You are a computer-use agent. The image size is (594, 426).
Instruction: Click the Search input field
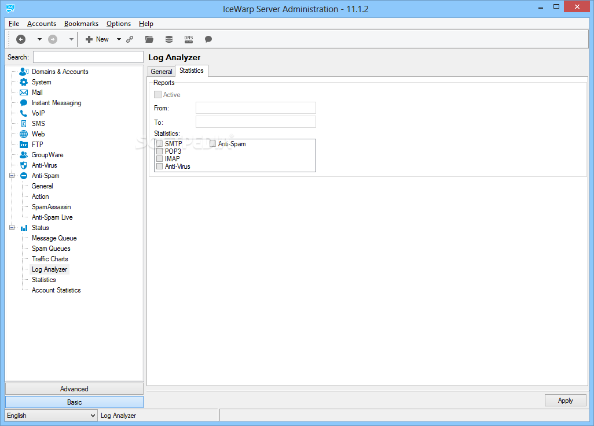(x=88, y=57)
